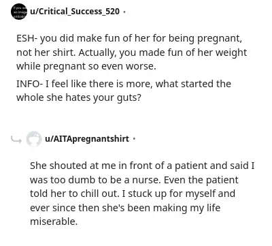This screenshot has width=272, height=246.
Task: Click the first line "ESH- you did make fun"
Action: (129, 39)
